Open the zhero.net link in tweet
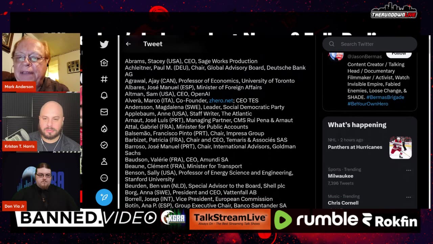The width and height of the screenshot is (433, 244). (x=221, y=100)
